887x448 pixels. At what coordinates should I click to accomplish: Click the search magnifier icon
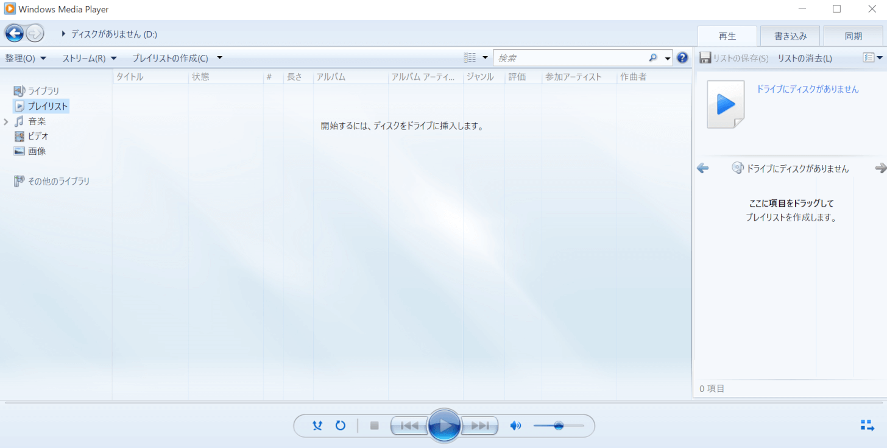[653, 58]
